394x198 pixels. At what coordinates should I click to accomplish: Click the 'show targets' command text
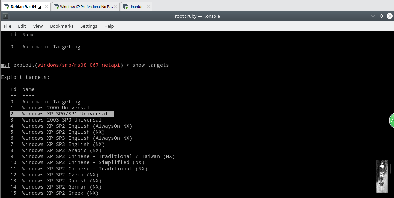[151, 65]
